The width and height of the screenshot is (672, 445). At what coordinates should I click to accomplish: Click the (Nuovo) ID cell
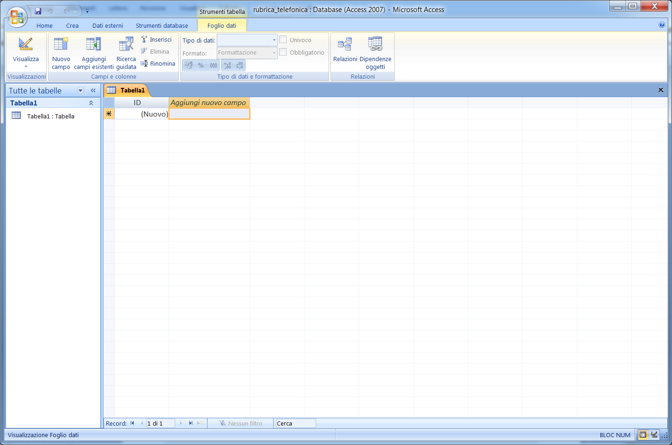point(141,114)
